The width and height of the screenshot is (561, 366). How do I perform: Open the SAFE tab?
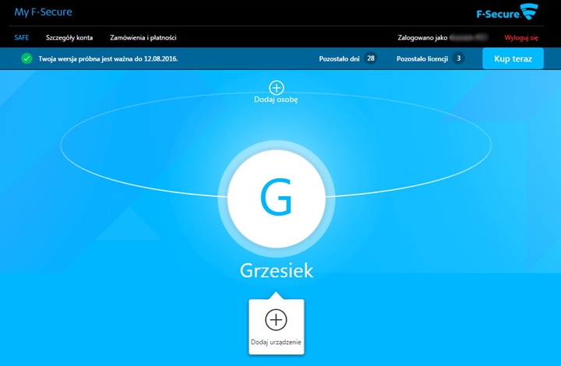pyautogui.click(x=21, y=37)
